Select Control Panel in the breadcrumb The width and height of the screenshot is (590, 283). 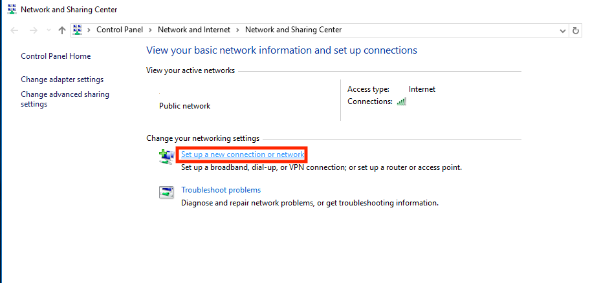[x=120, y=30]
